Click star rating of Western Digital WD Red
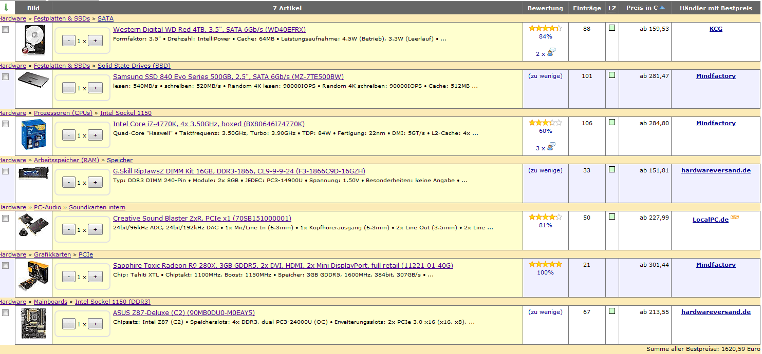The image size is (762, 354). click(545, 28)
